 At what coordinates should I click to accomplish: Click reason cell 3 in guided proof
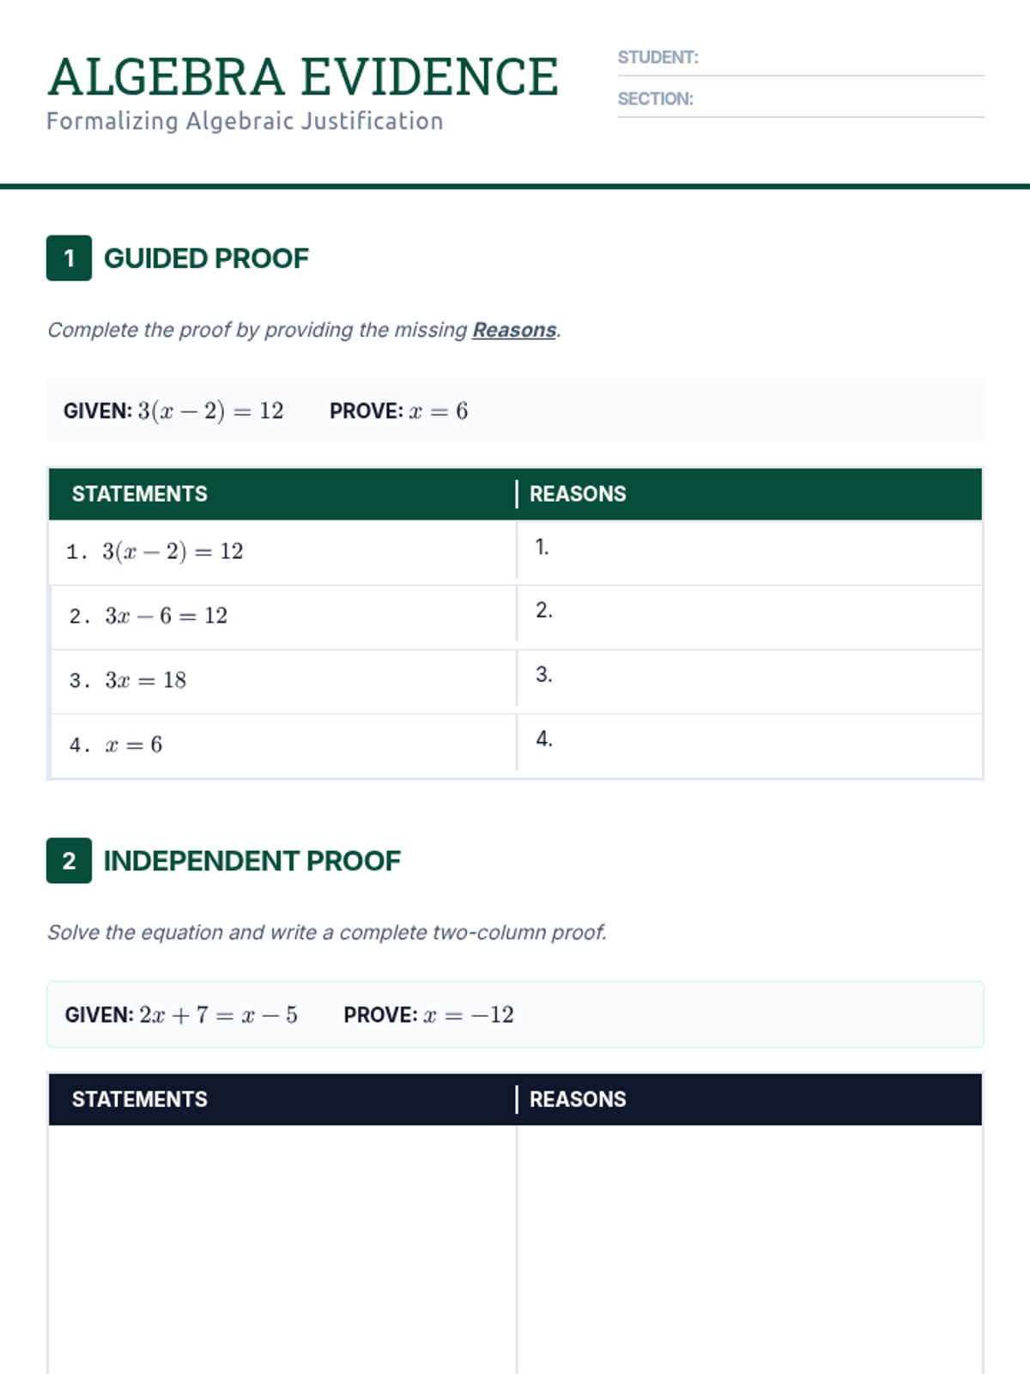click(748, 679)
